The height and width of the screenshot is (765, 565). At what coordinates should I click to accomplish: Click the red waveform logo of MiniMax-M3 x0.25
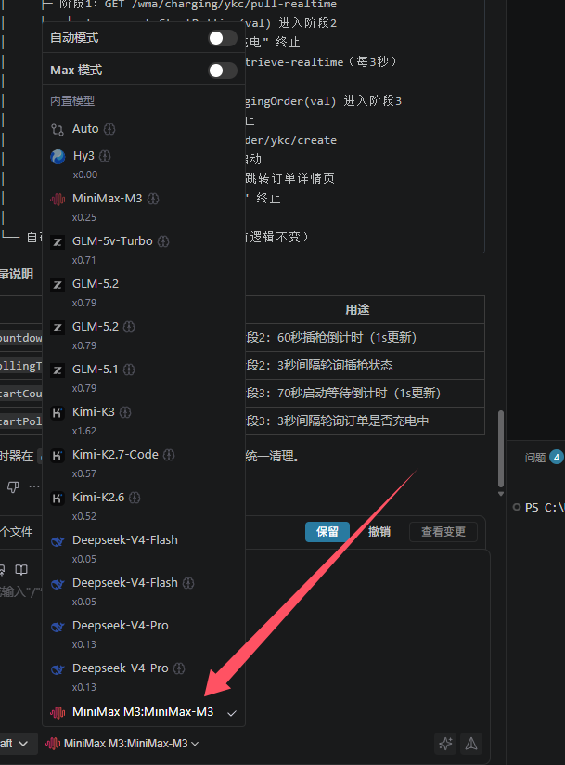point(58,199)
